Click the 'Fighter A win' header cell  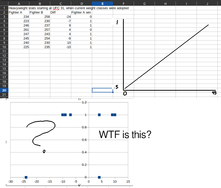(x=81, y=12)
